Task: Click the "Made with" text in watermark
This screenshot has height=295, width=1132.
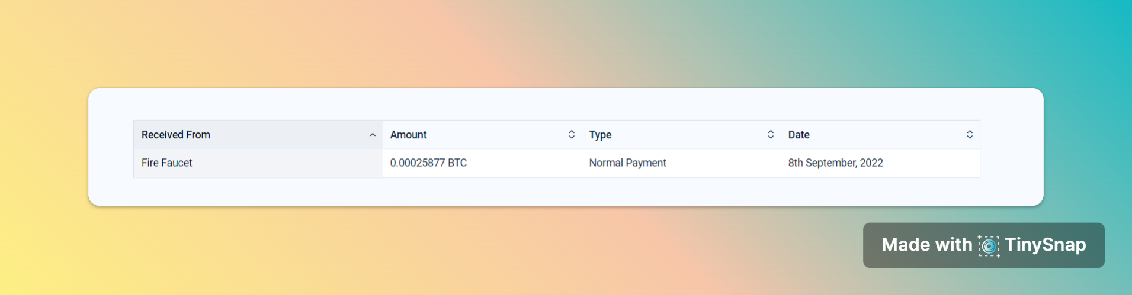Action: pyautogui.click(x=926, y=245)
